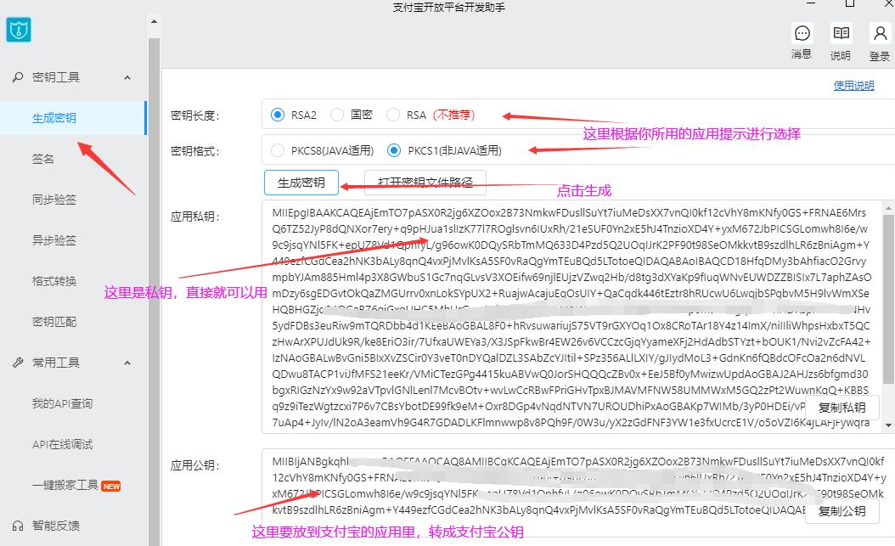Click the 说明 help icon

(x=841, y=34)
